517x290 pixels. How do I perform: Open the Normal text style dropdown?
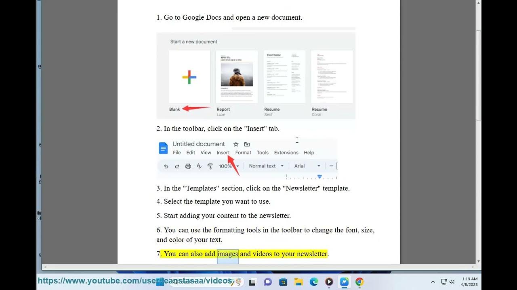tap(266, 166)
